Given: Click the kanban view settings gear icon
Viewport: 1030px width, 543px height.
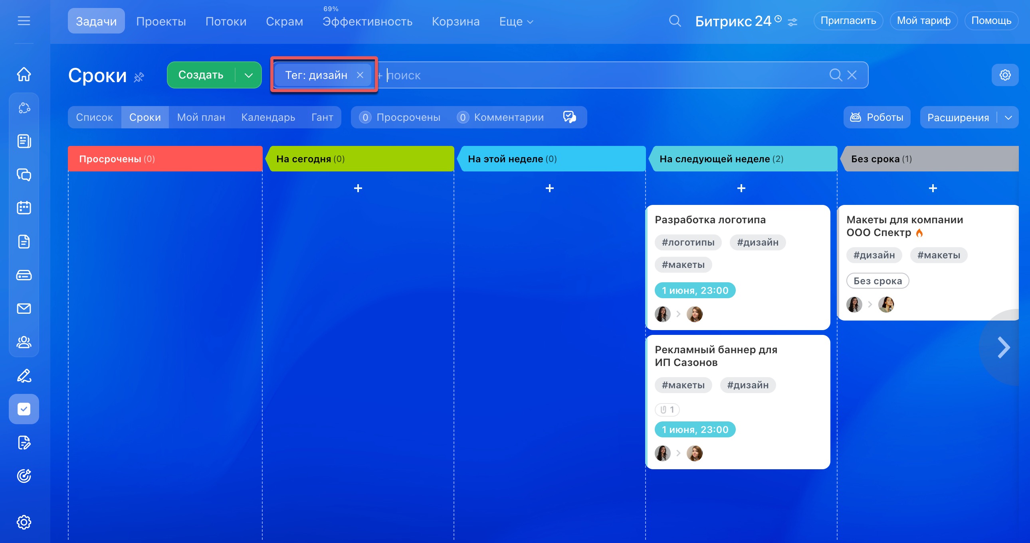Looking at the screenshot, I should 1005,75.
